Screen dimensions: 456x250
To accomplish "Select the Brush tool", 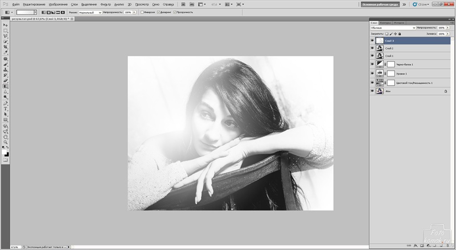I will pos(5,64).
